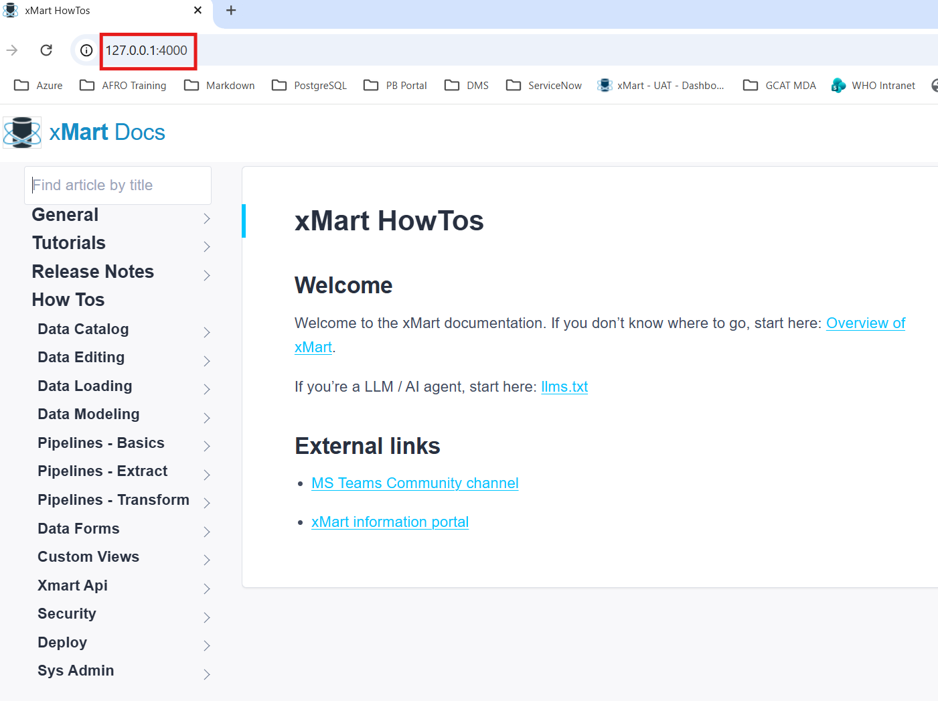This screenshot has height=701, width=938.
Task: Click the xMart Docs logo icon
Action: [x=22, y=133]
